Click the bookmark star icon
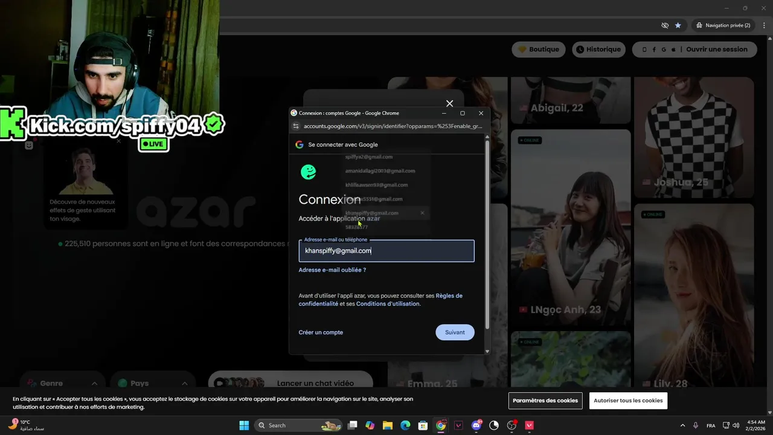 click(678, 25)
